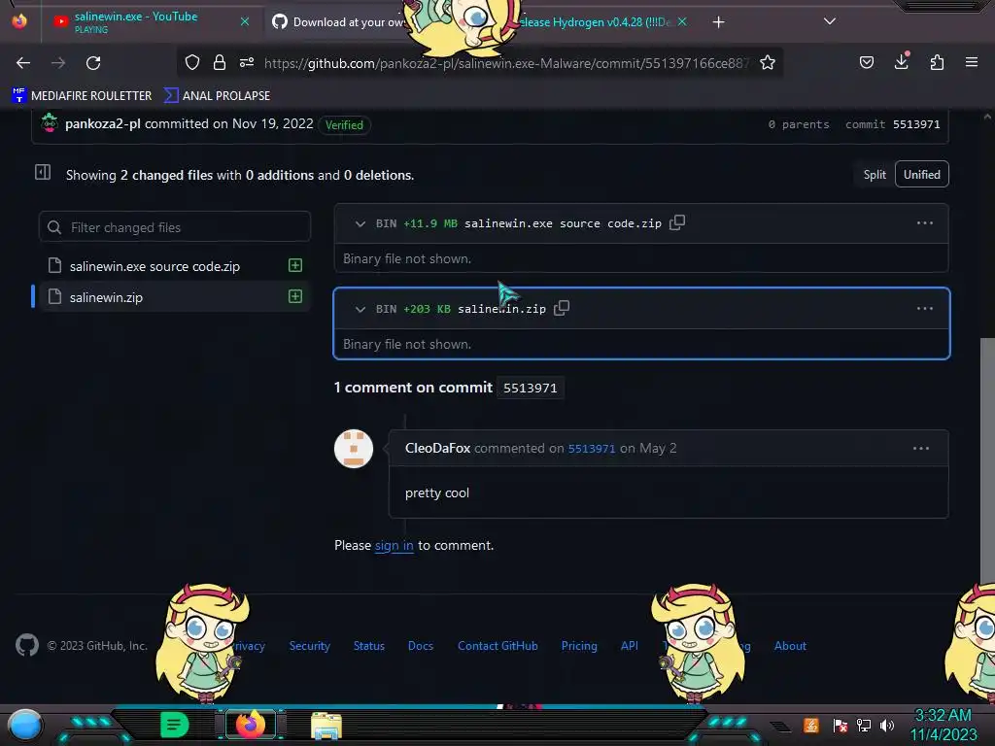Screen dimensions: 995x746
Task: Toggle the file tree sidebar icon
Action: [43, 172]
